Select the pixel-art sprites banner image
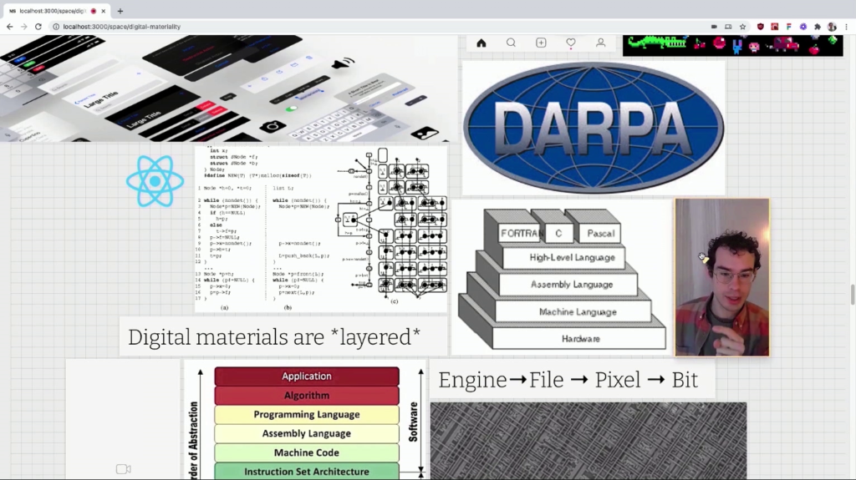Image resolution: width=856 pixels, height=480 pixels. point(733,46)
